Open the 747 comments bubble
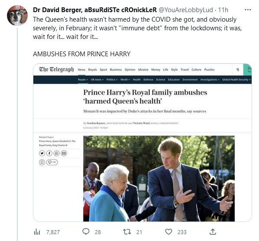 tap(52, 162)
